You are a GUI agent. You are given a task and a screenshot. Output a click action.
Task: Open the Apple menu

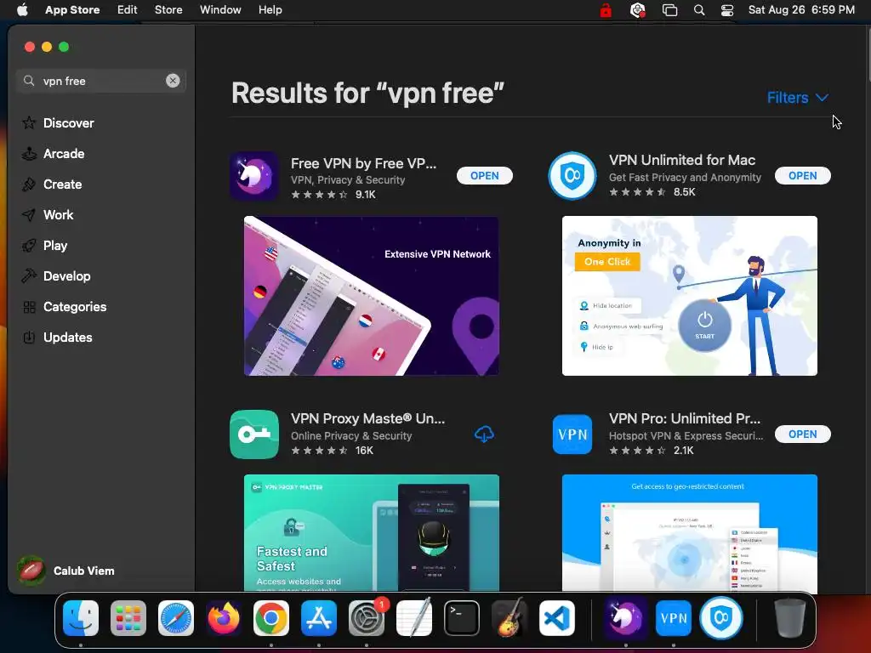(22, 10)
